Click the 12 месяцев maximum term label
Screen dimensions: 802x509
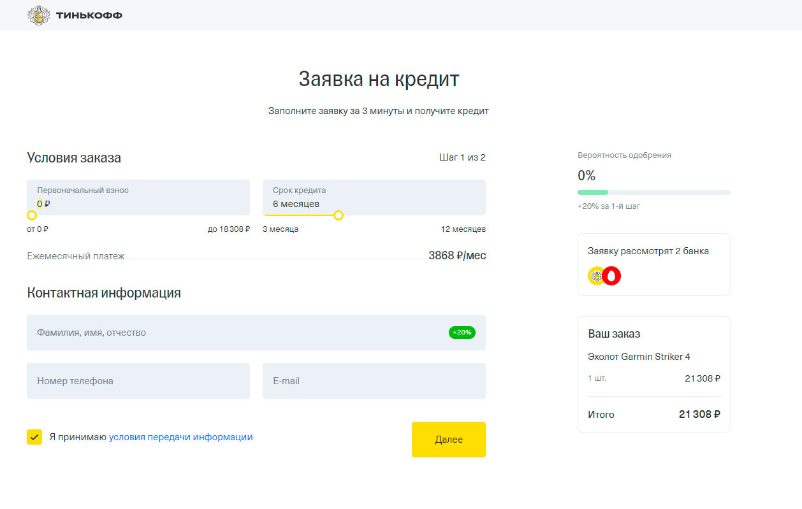pyautogui.click(x=463, y=229)
